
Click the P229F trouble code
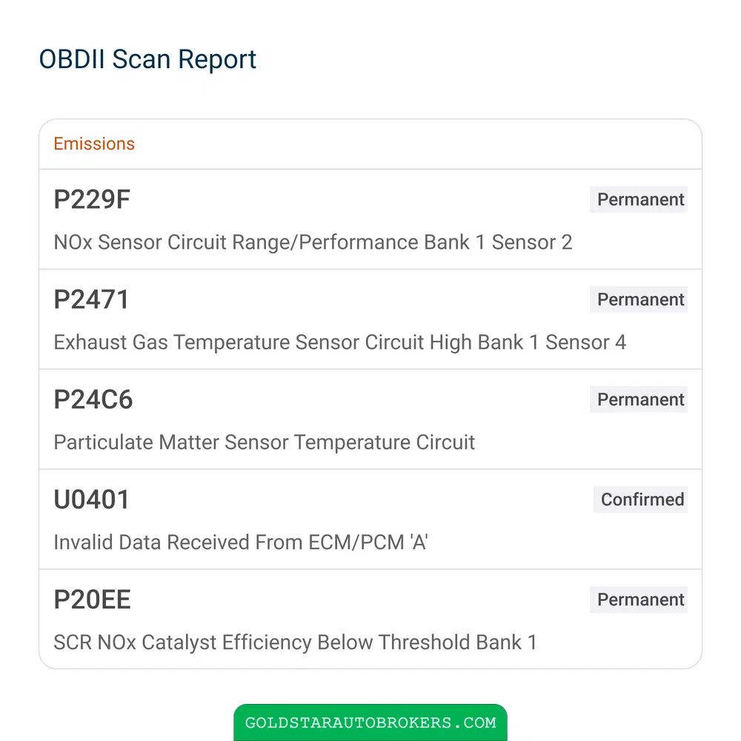(x=92, y=199)
